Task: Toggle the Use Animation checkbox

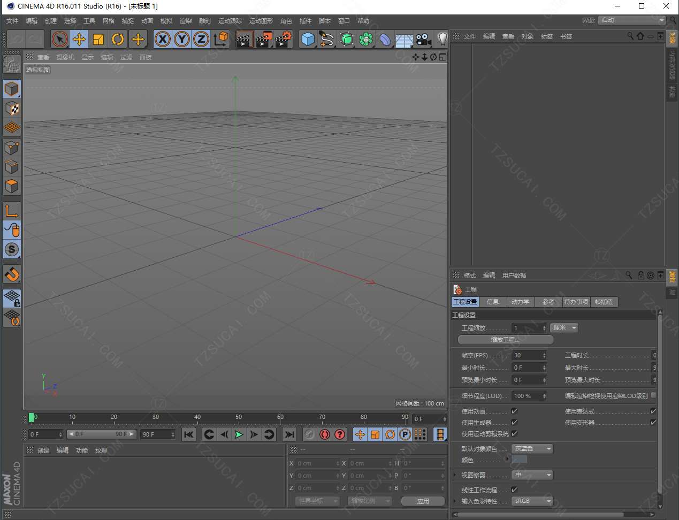Action: pyautogui.click(x=514, y=411)
